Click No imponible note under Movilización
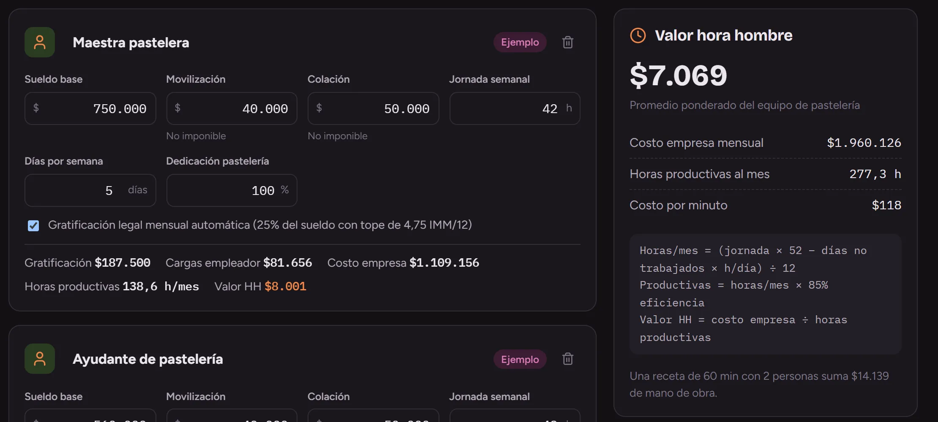938x422 pixels. [x=196, y=136]
